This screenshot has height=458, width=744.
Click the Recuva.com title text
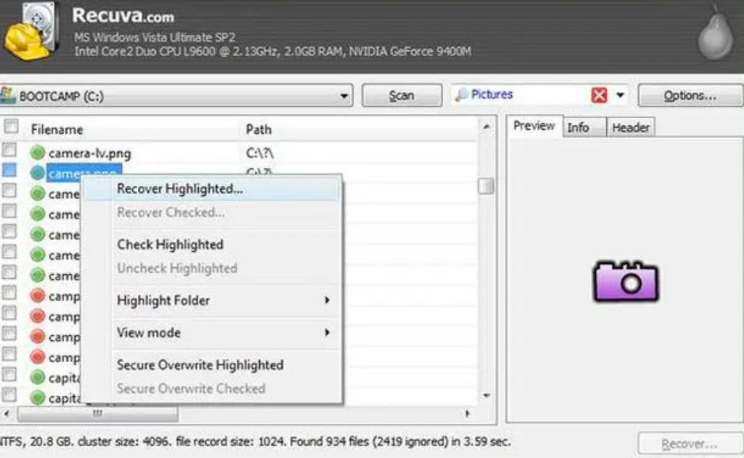pos(123,16)
